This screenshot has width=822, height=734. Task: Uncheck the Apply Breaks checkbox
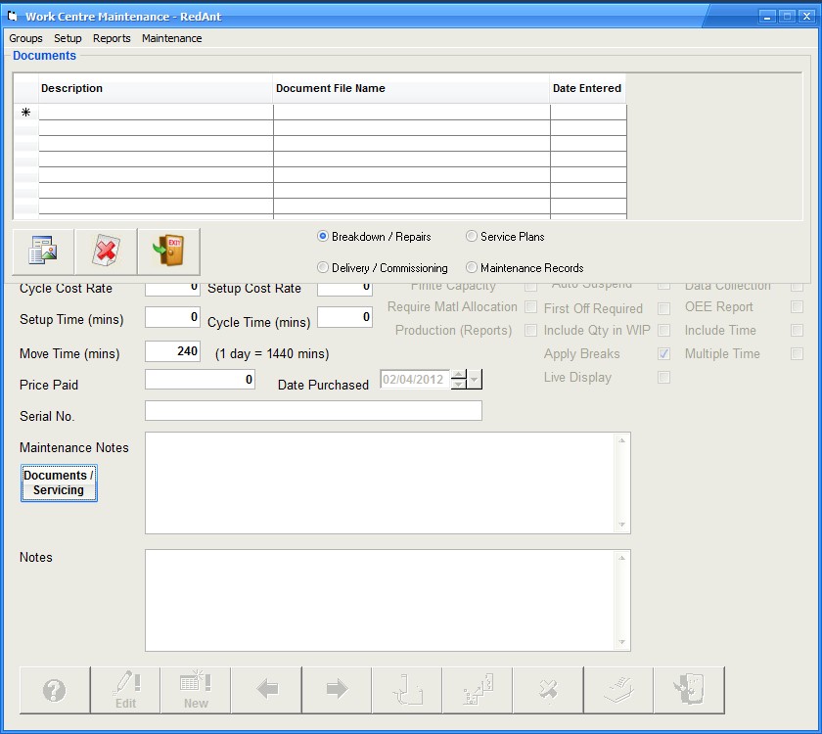coord(664,354)
